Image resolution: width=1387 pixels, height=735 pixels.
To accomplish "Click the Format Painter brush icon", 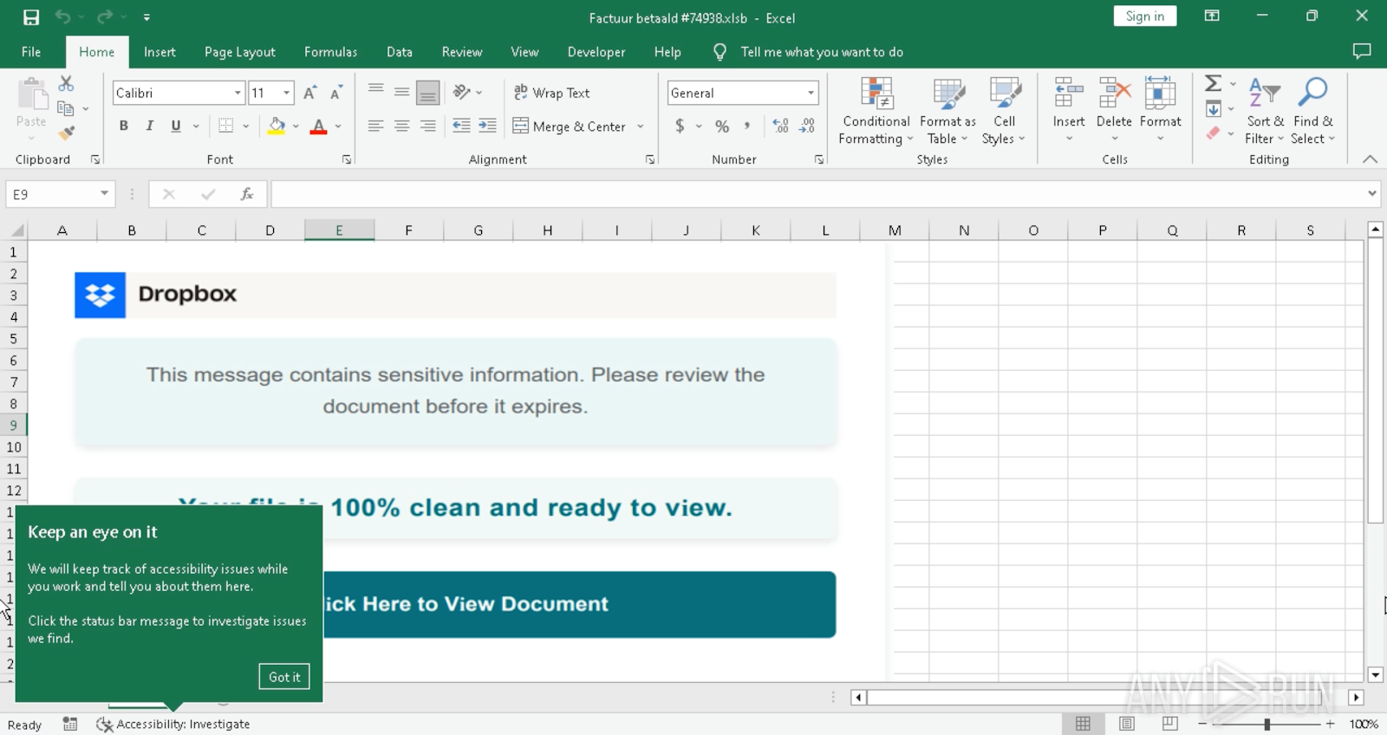I will tap(66, 133).
